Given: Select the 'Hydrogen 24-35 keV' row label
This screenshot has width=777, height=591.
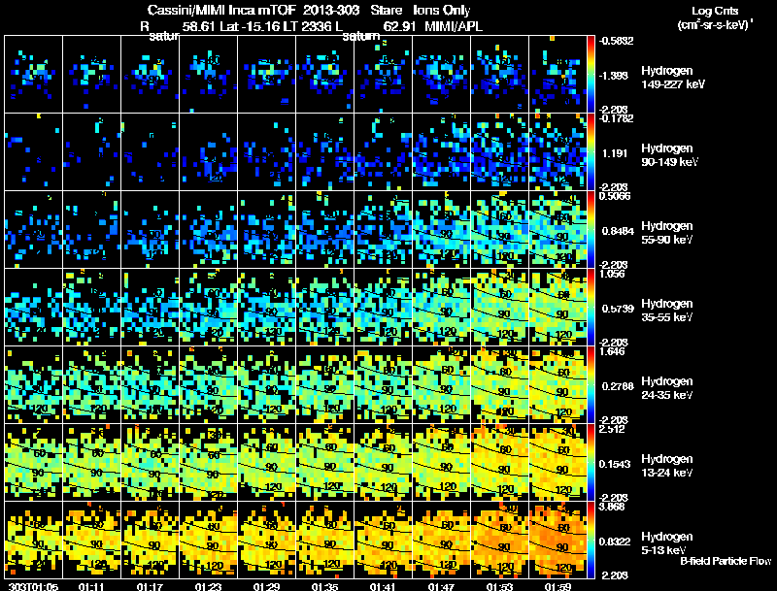Looking at the screenshot, I should pyautogui.click(x=667, y=388).
